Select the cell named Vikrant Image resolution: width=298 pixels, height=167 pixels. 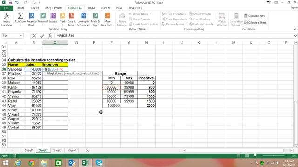(x=16, y=115)
